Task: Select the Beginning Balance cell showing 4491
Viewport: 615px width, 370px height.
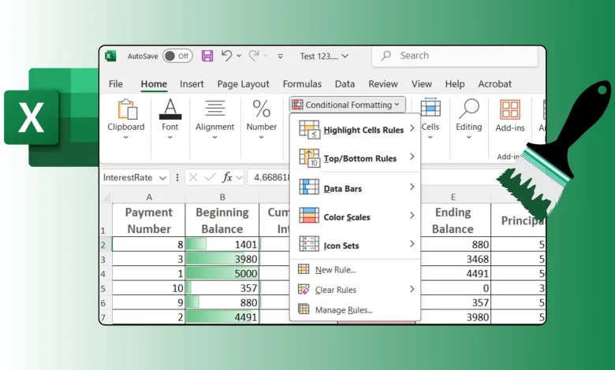Action: point(222,316)
